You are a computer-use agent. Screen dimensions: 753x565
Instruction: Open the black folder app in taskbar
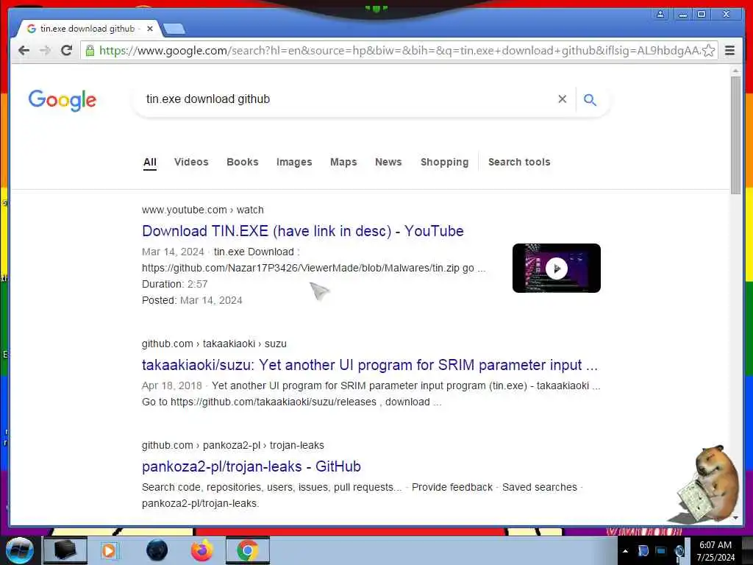(65, 550)
